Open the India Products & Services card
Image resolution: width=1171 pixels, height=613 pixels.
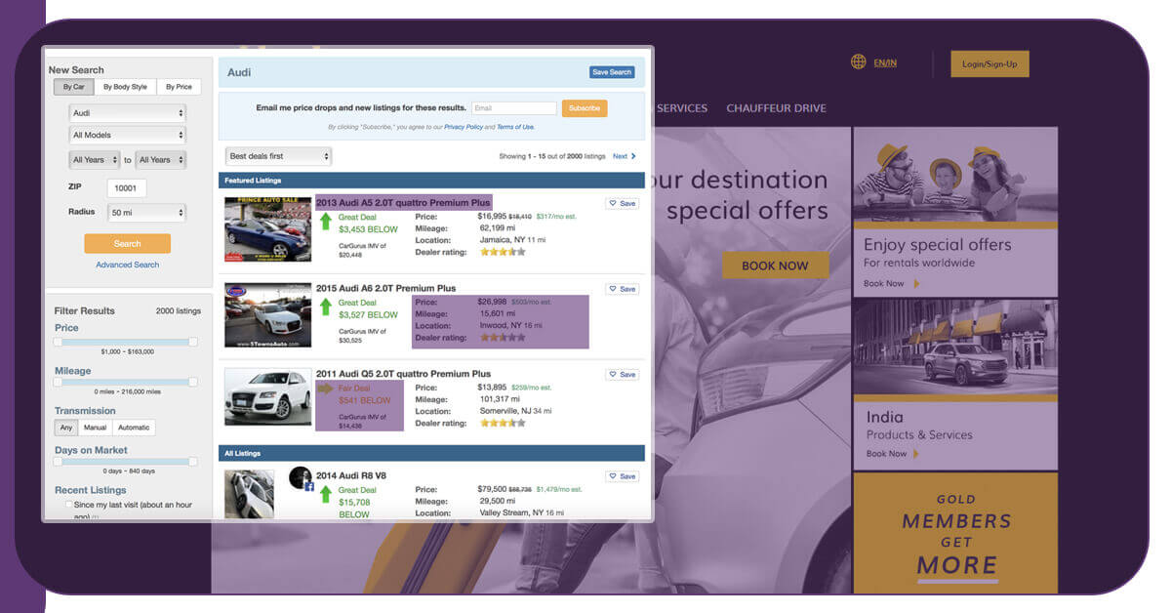pyautogui.click(x=955, y=384)
